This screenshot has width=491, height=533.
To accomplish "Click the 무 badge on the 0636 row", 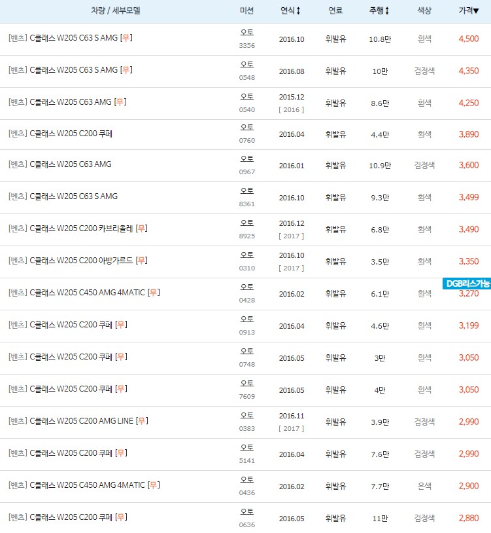I will [x=121, y=517].
